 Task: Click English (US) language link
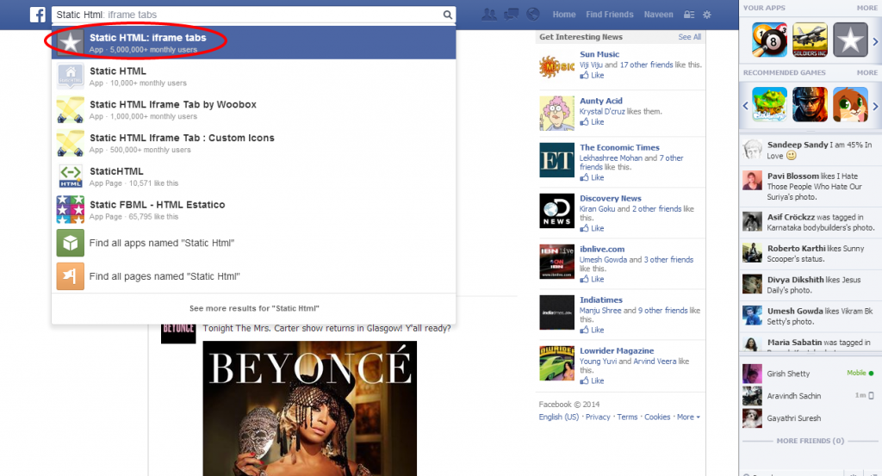(558, 417)
